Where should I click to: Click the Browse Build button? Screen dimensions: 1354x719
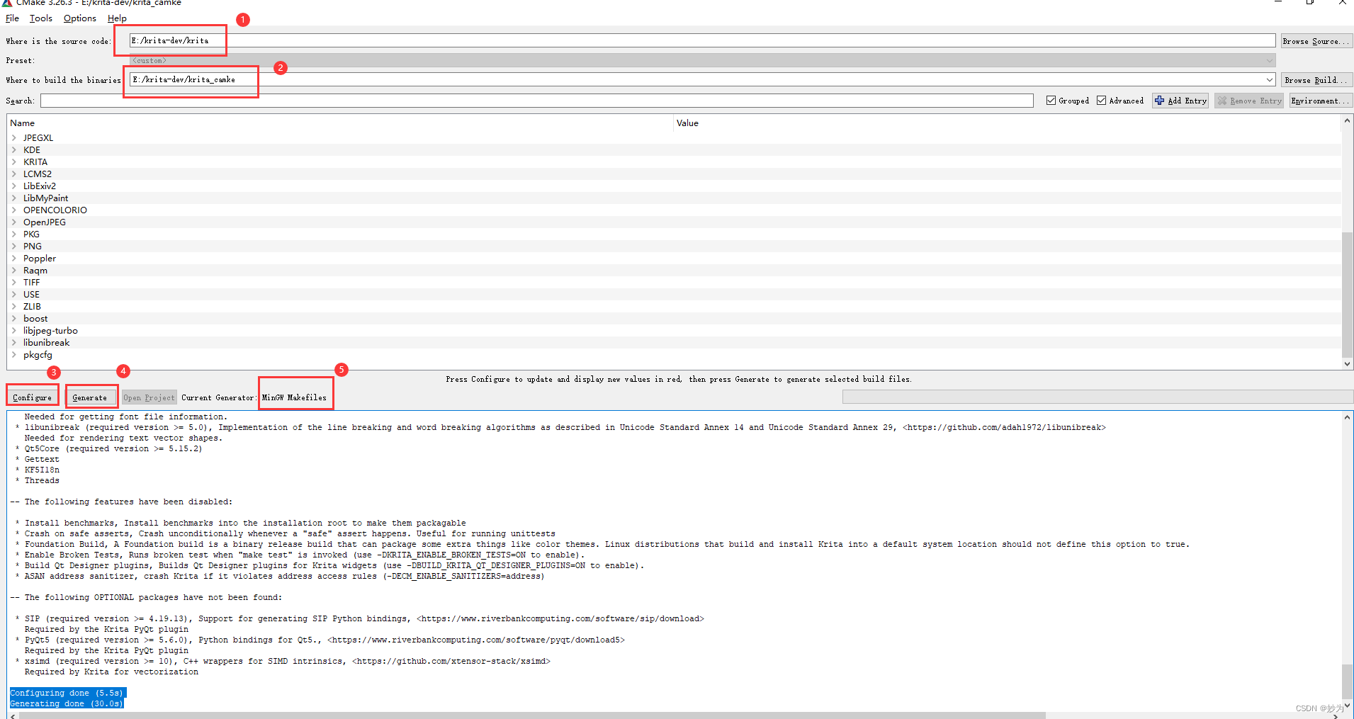tap(1316, 80)
